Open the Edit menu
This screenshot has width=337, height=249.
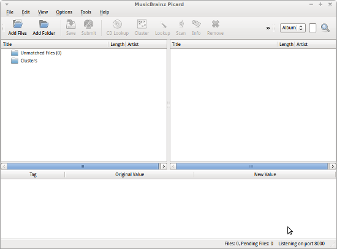coord(26,12)
